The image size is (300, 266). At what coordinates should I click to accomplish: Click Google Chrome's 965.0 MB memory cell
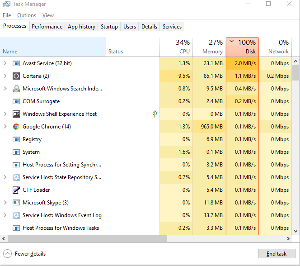pos(209,127)
